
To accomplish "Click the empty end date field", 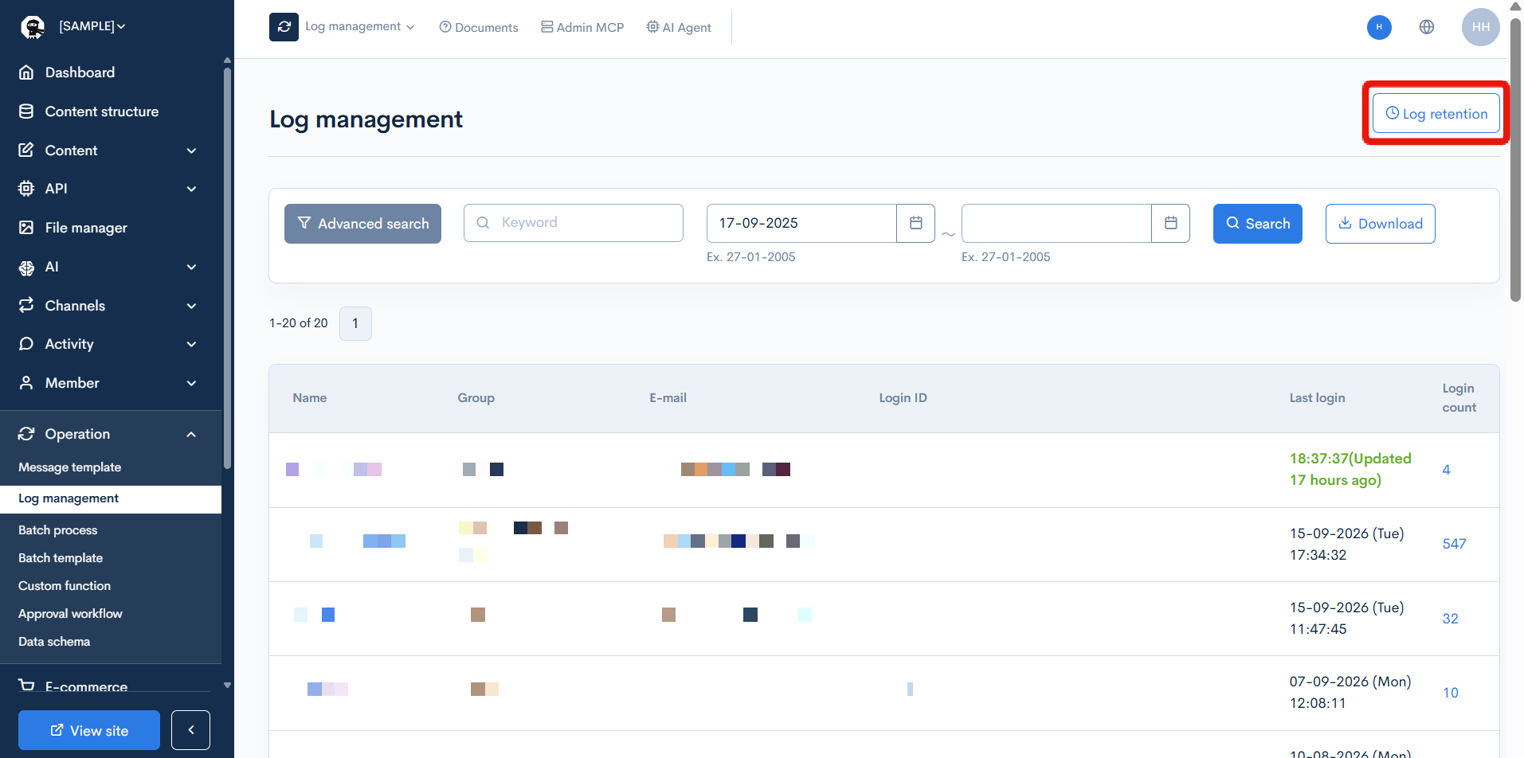I will coord(1056,223).
